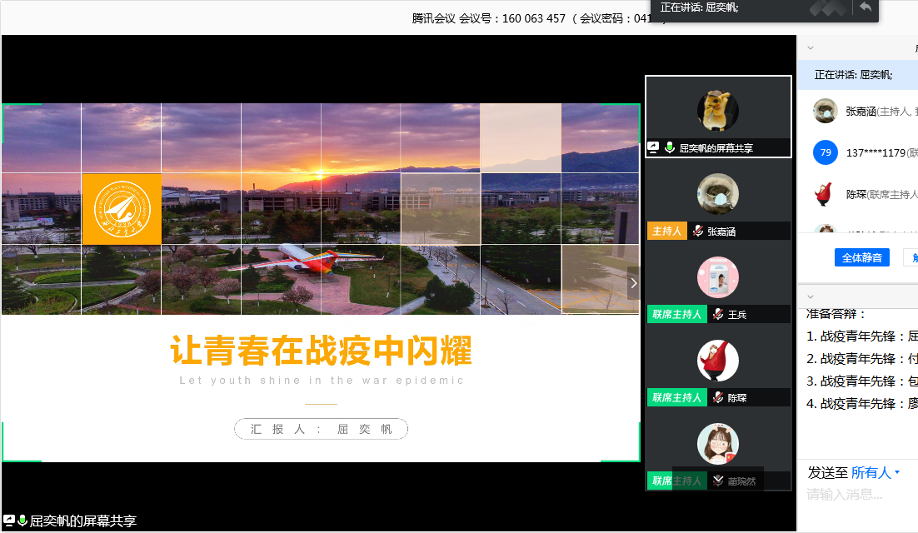Select 张嘉涵's avatar in the member list
Screen dimensions: 918x533
(825, 111)
